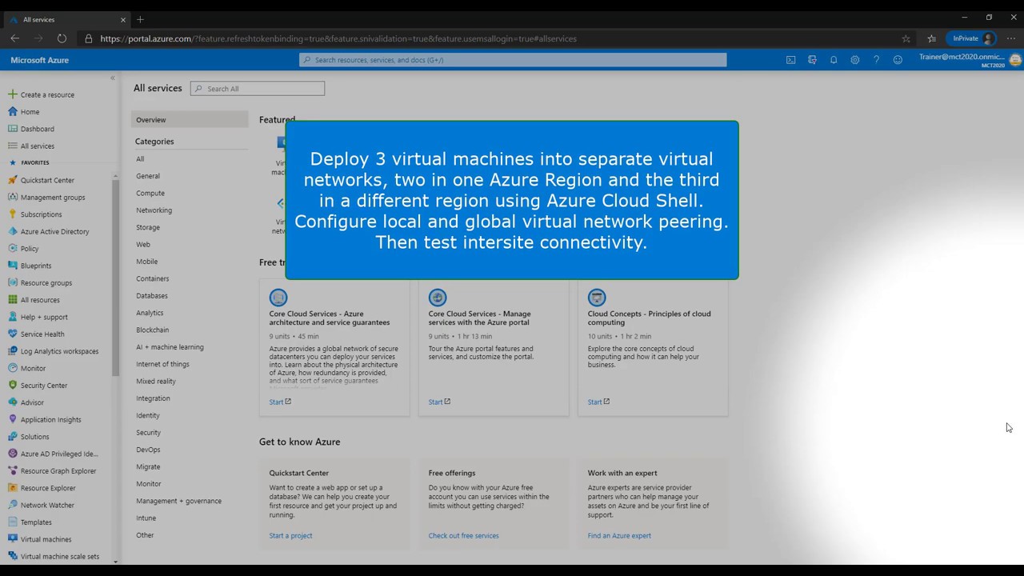Screen dimensions: 1024x576
Task: Open new browser tab with plus
Action: click(x=140, y=19)
